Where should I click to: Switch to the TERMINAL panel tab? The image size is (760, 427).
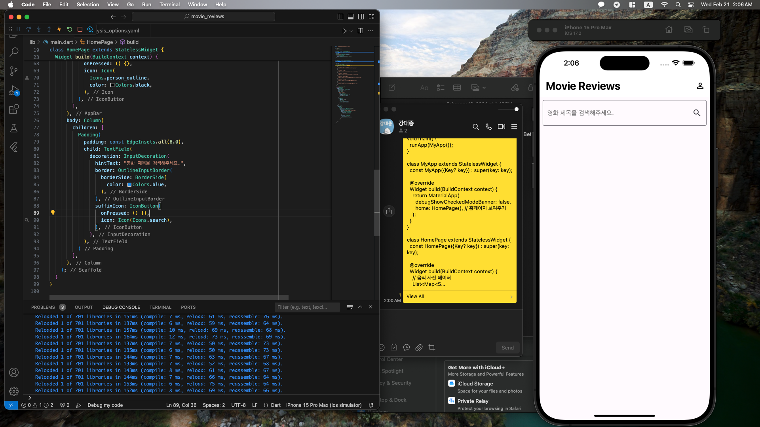160,307
